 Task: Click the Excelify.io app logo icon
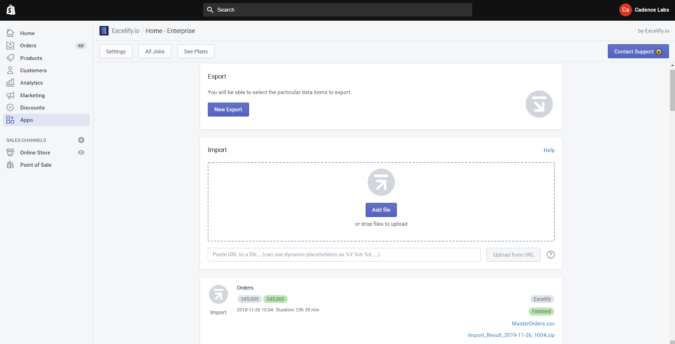coord(104,31)
